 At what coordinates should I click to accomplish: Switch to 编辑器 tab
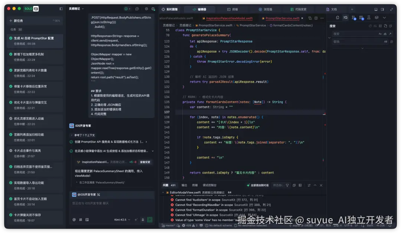pyautogui.click(x=199, y=9)
